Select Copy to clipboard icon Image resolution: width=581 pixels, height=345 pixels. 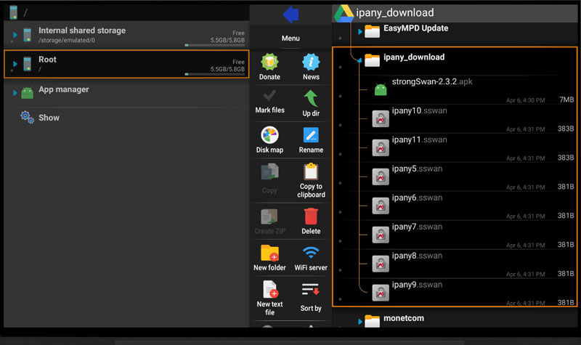311,172
